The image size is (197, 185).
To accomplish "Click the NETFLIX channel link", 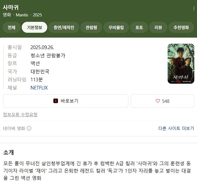I will pos(39,88).
